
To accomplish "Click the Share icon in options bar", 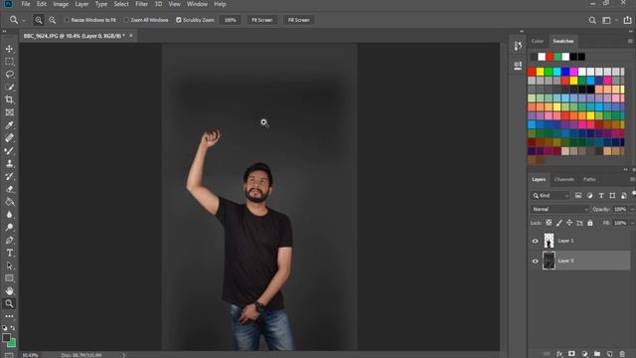I will point(627,20).
